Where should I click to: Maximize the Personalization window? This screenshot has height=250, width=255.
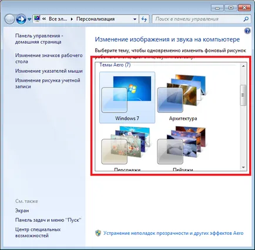[231, 8]
